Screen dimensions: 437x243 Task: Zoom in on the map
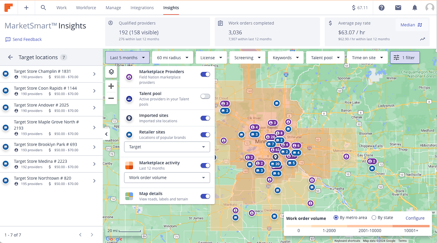(111, 86)
